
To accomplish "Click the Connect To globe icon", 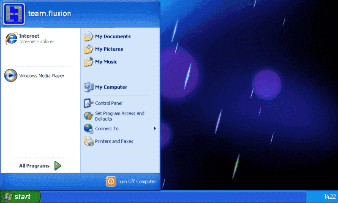I will tap(88, 129).
